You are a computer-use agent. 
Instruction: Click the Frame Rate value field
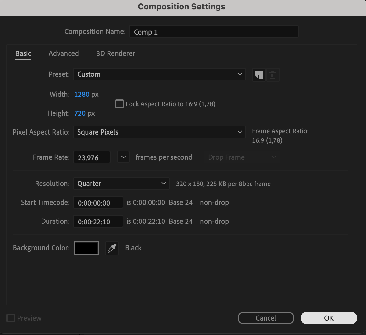click(91, 157)
